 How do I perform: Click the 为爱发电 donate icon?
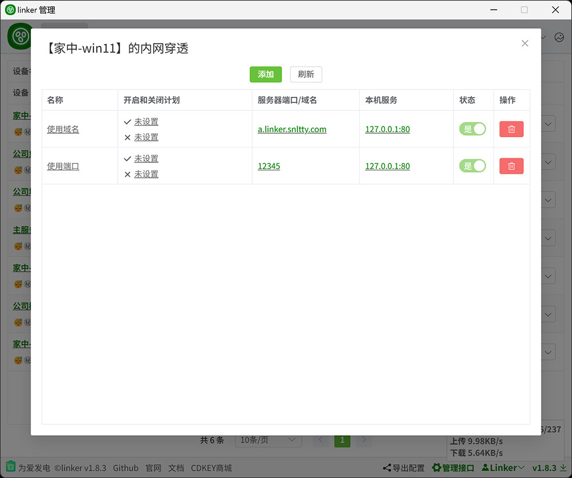pyautogui.click(x=11, y=468)
